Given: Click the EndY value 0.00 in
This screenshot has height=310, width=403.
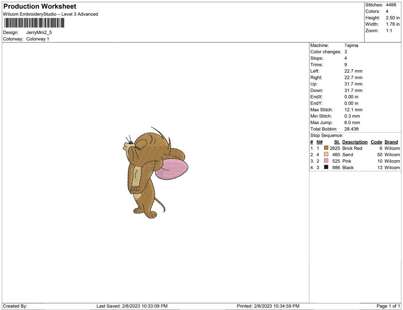Looking at the screenshot, I should [351, 103].
